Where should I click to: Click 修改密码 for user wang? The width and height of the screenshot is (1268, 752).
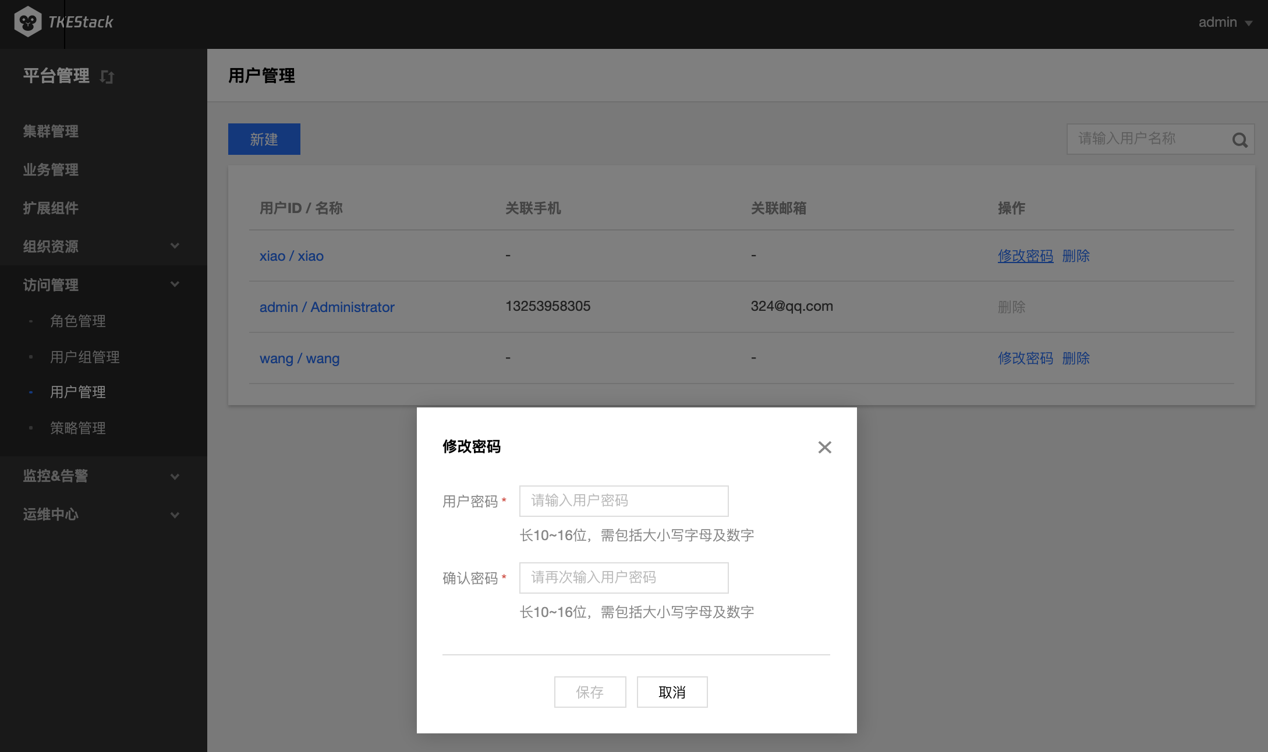tap(1026, 359)
